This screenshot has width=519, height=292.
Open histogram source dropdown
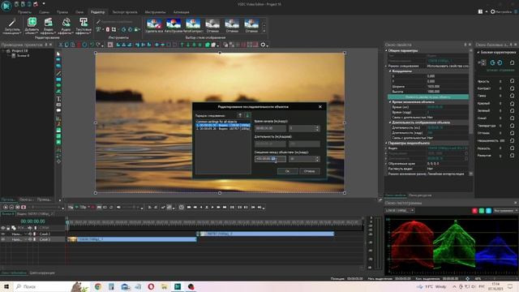coord(400,211)
